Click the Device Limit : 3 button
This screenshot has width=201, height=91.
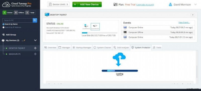pyautogui.click(x=58, y=4)
